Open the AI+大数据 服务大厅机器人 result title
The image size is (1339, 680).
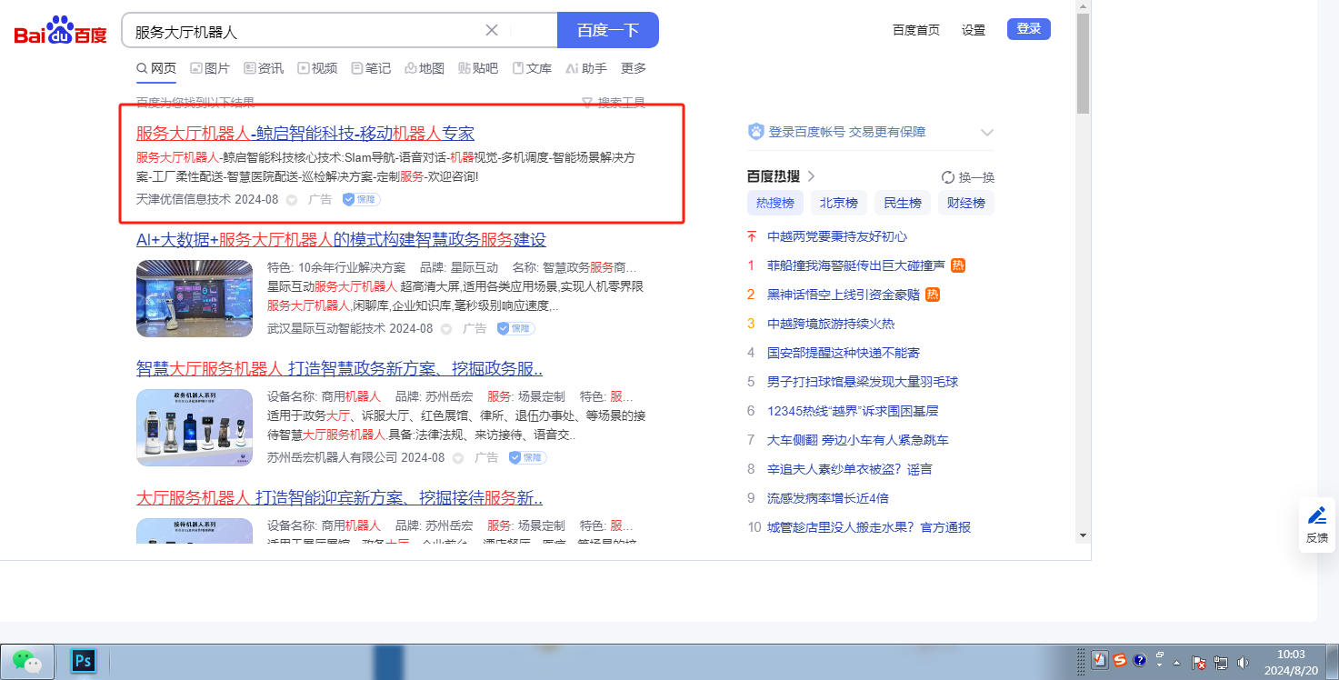341,240
